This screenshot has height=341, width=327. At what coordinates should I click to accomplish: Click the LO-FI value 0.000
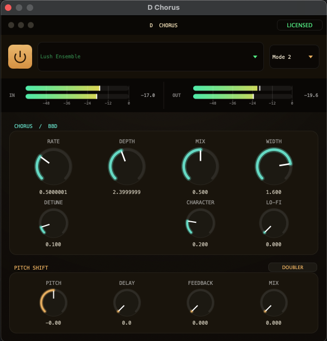[x=274, y=244]
